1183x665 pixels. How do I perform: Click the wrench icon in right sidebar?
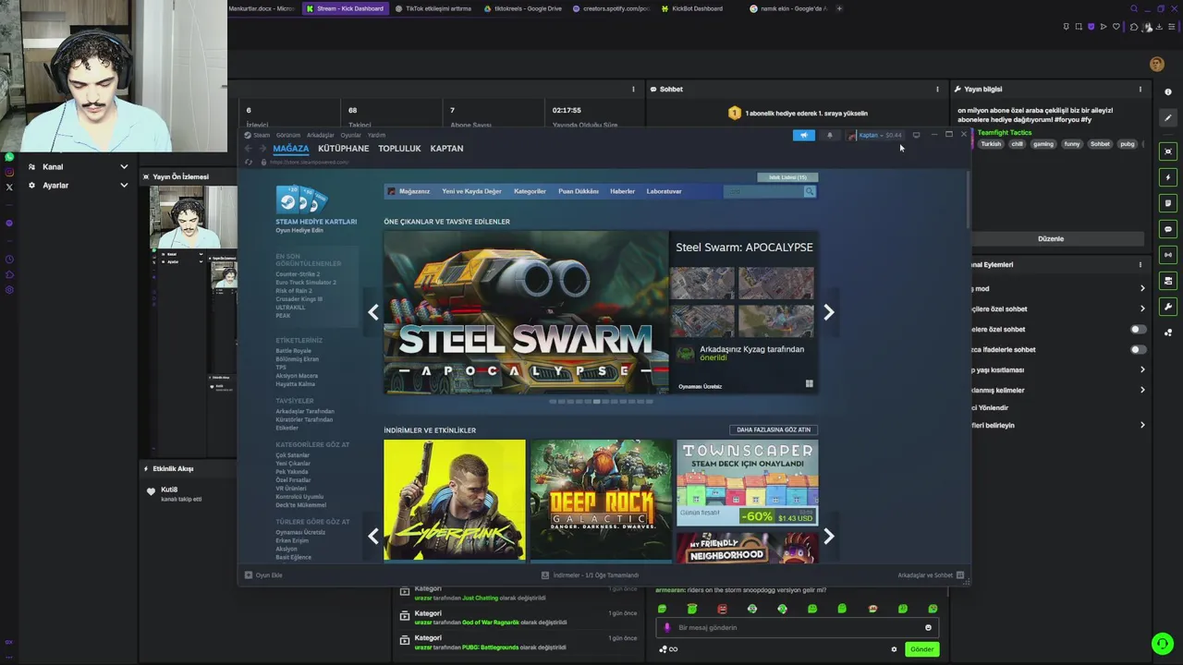pyautogui.click(x=1168, y=307)
